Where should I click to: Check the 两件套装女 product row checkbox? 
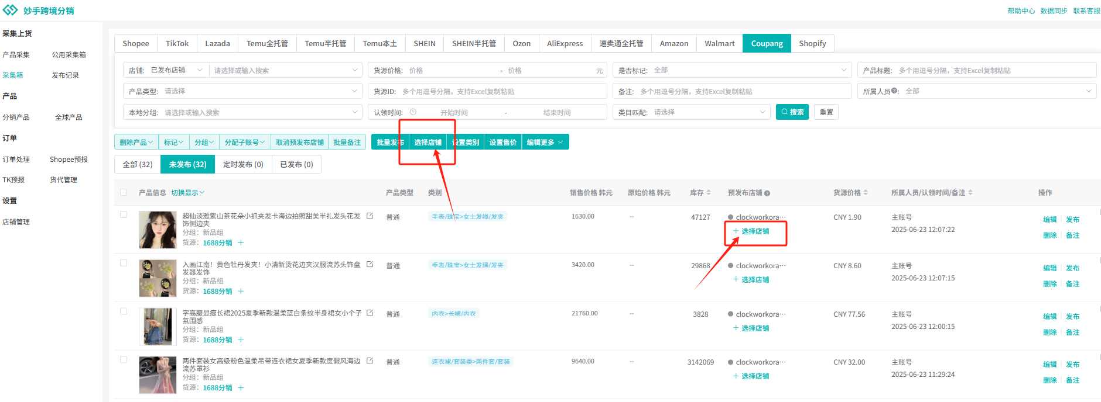pos(124,359)
